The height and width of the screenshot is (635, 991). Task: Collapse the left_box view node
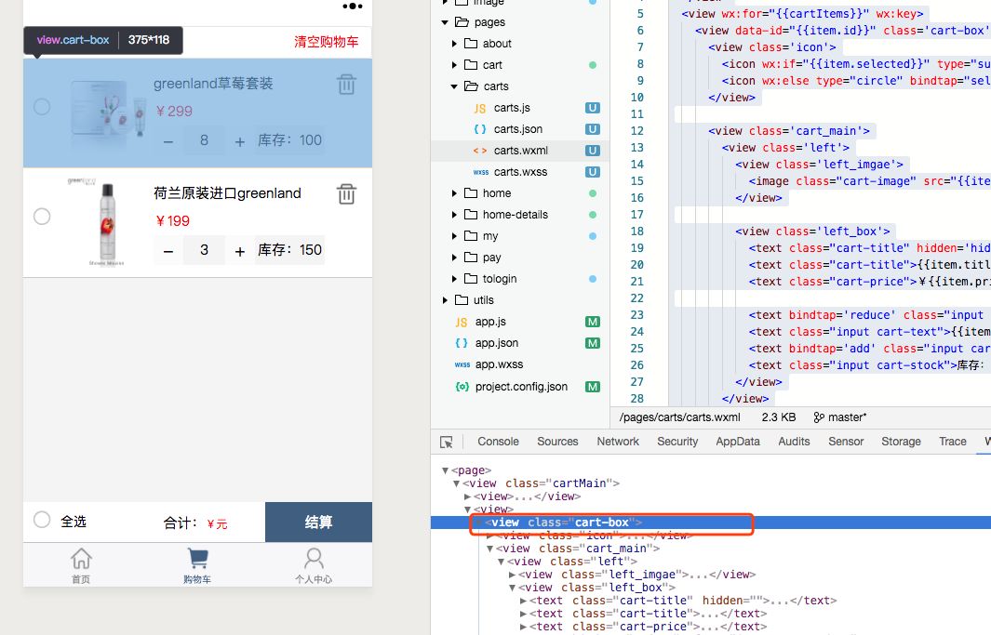[512, 588]
